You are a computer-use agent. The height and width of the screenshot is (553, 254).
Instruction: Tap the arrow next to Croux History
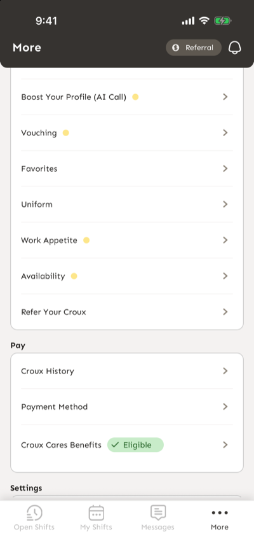(225, 370)
